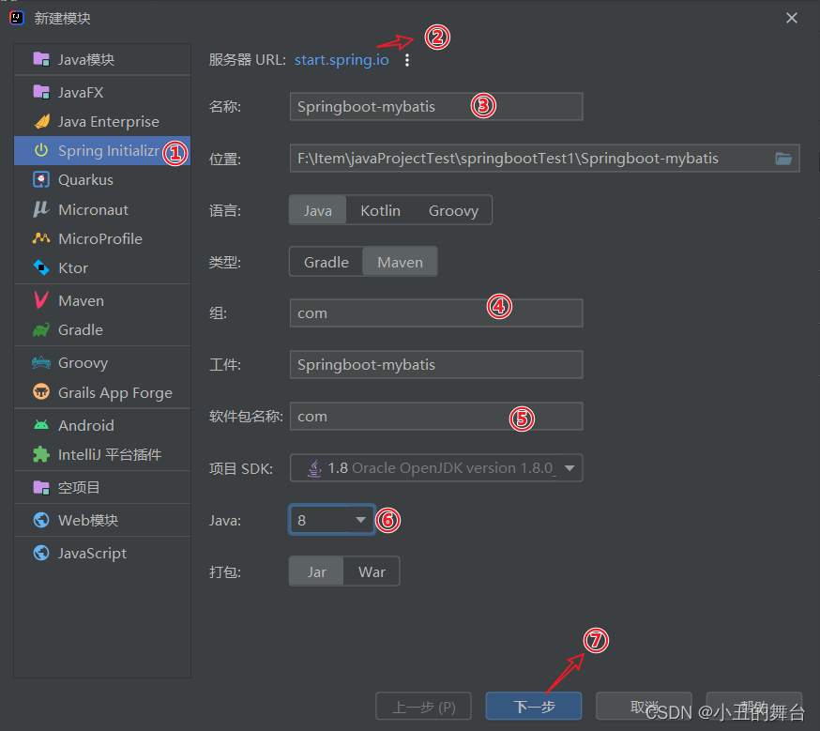Select Ktor in module list
Screen dimensions: 820x731
coord(102,267)
